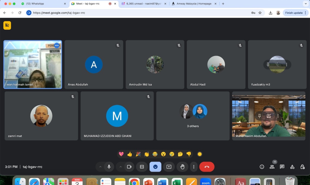Click the yellow Meet add-on icon

[7, 25]
